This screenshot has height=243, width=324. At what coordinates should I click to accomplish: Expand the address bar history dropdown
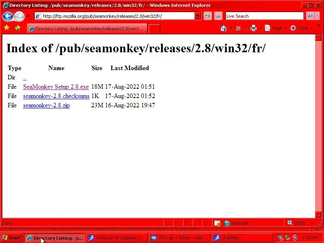[x=198, y=16]
